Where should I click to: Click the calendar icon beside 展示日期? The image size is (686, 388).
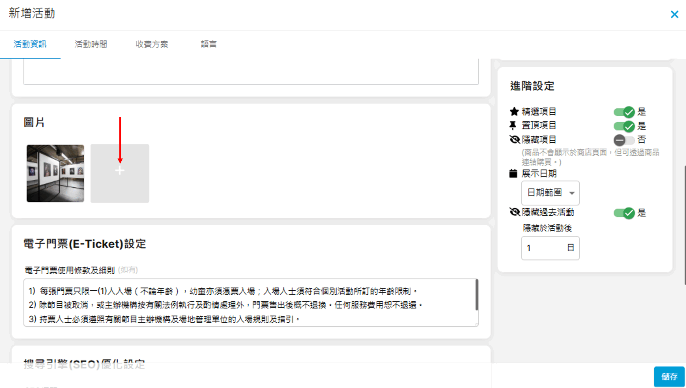[x=513, y=173]
